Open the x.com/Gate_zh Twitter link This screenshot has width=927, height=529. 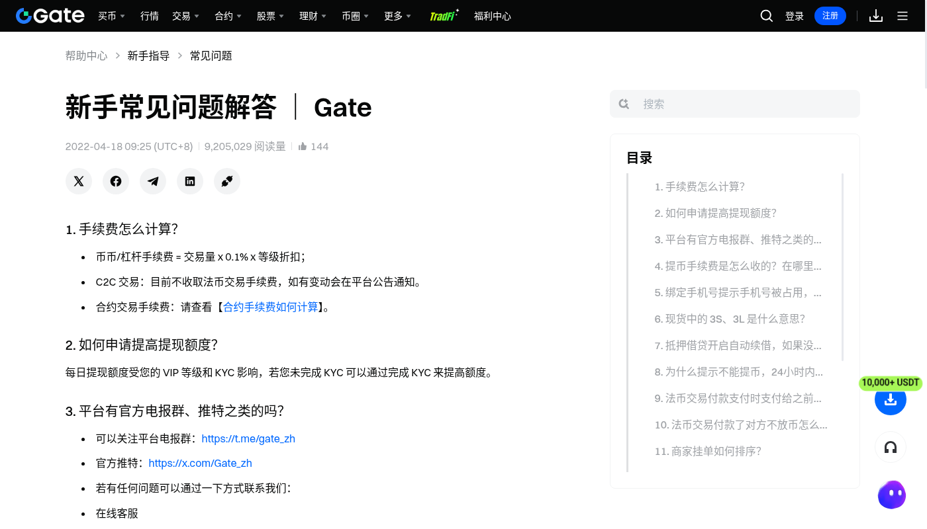pos(200,464)
